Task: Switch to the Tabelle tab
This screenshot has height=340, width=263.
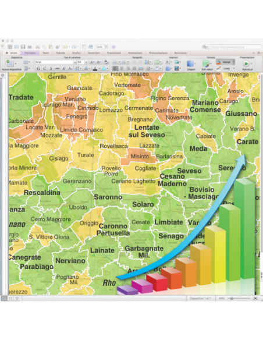Action: 61,53
